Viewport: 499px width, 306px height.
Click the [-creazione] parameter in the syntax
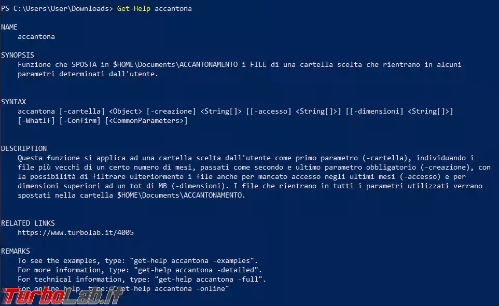[x=171, y=112]
